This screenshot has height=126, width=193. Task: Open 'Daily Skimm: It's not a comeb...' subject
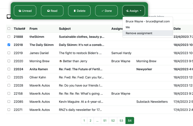[x=82, y=45]
